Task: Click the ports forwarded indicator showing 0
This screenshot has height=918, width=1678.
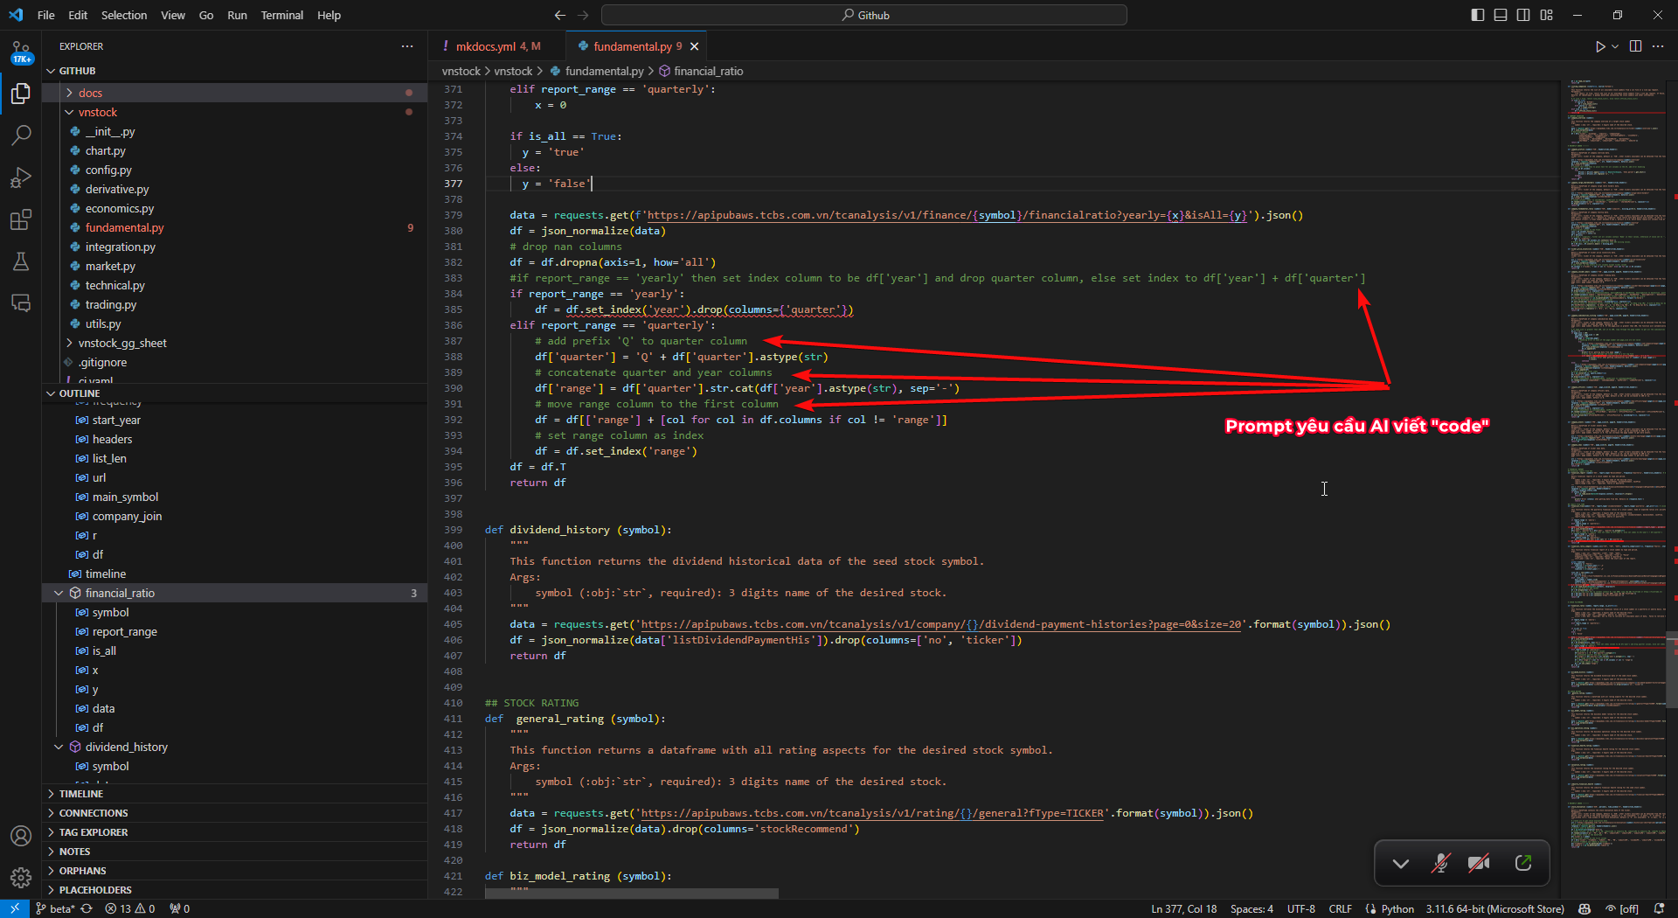Action: pyautogui.click(x=180, y=908)
